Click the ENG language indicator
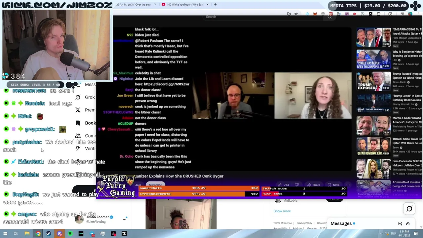Viewport: 423px width, 238px height. click(393, 234)
